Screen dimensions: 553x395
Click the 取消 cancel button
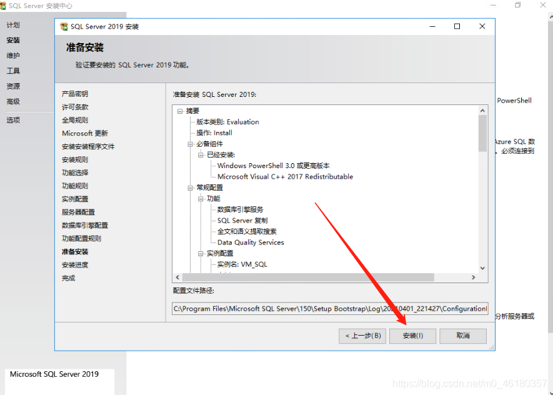pos(463,336)
